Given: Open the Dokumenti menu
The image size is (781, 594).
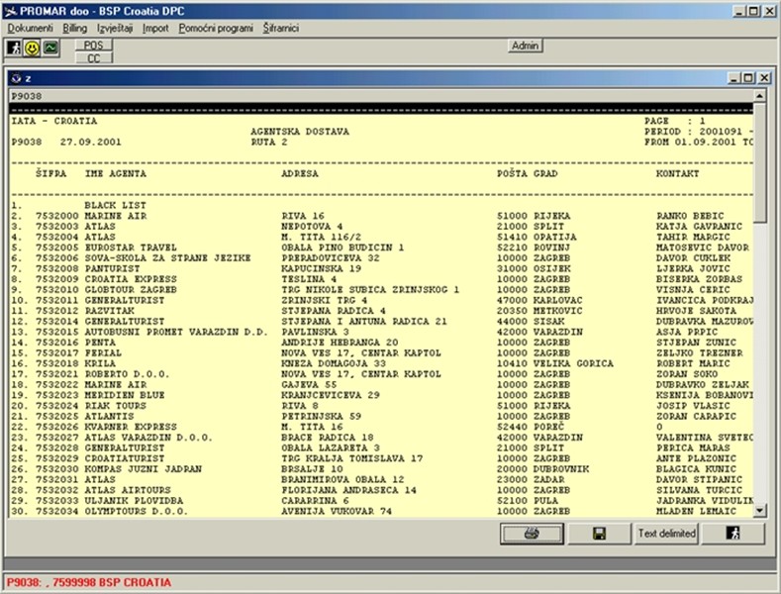Looking at the screenshot, I should pos(30,29).
